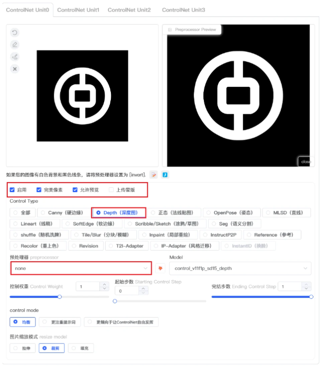Click the preprocessor preview result image
This screenshot has height=366, width=323.
[x=239, y=96]
